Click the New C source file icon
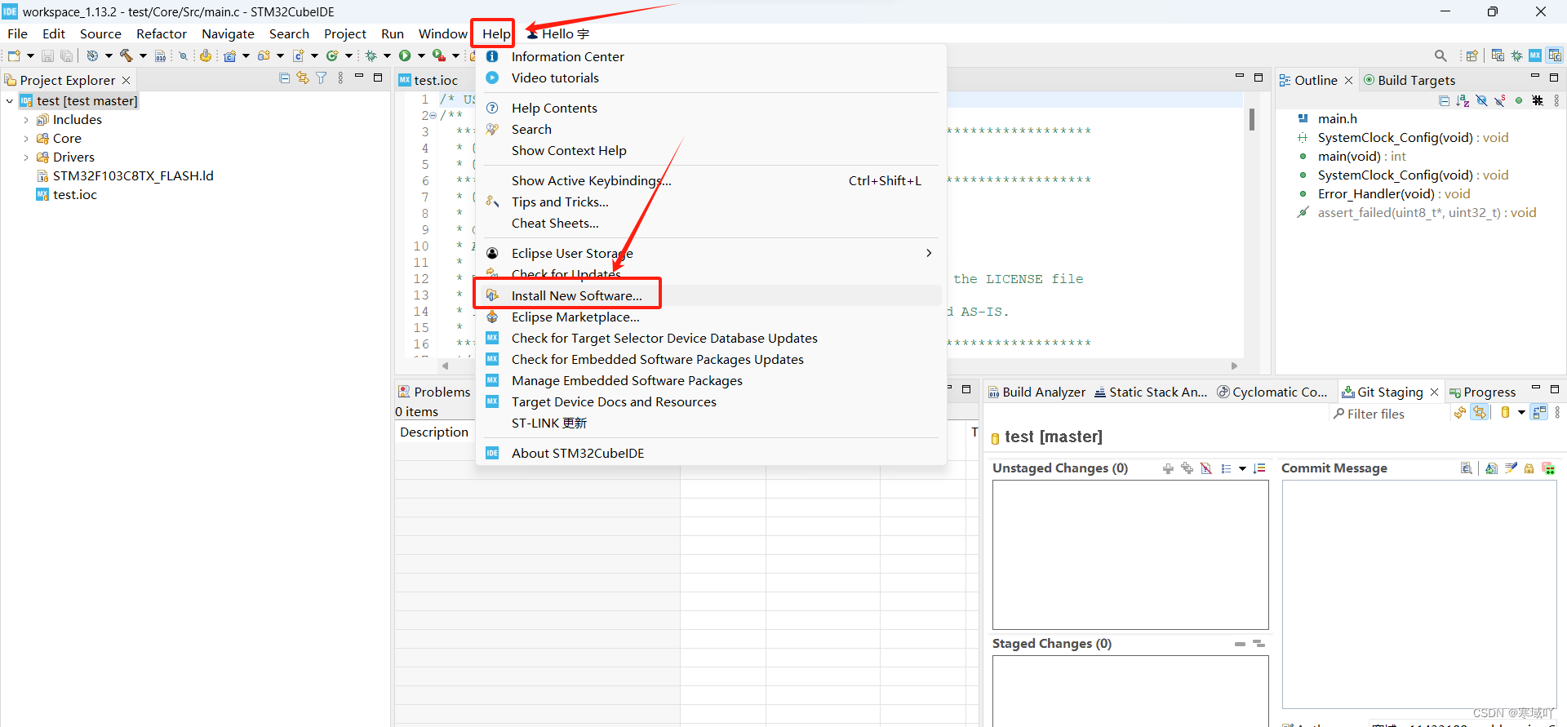1567x727 pixels. tap(298, 55)
